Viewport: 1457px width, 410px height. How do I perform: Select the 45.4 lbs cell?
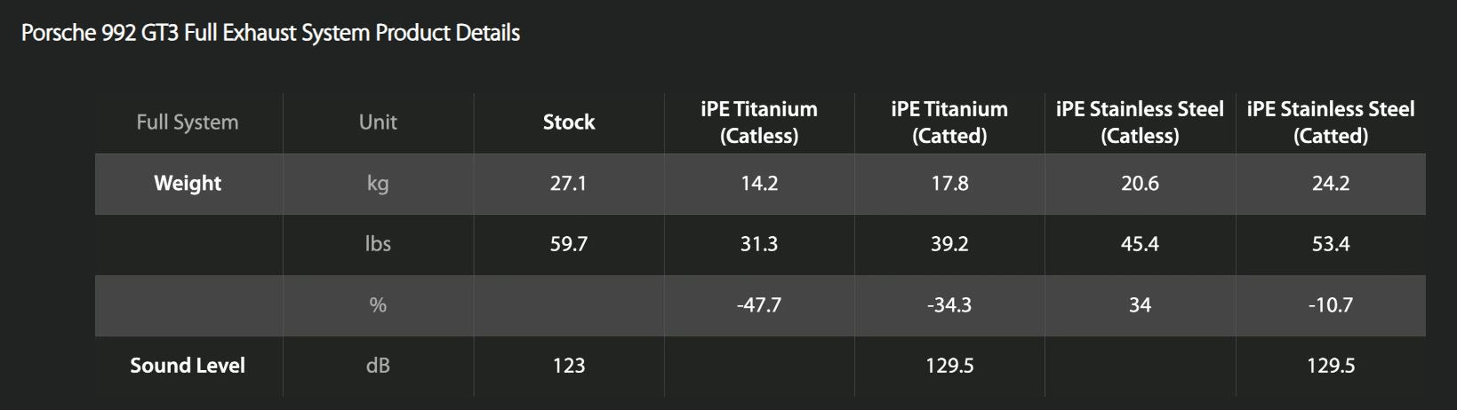(1140, 244)
